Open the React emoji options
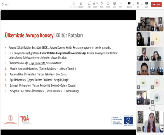 coord(108,4)
